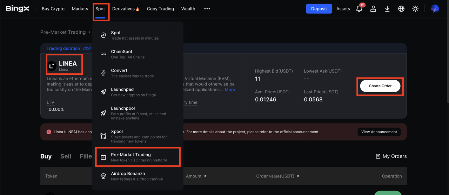Open the notifications bell icon
The width and height of the screenshot is (449, 195).
click(359, 9)
